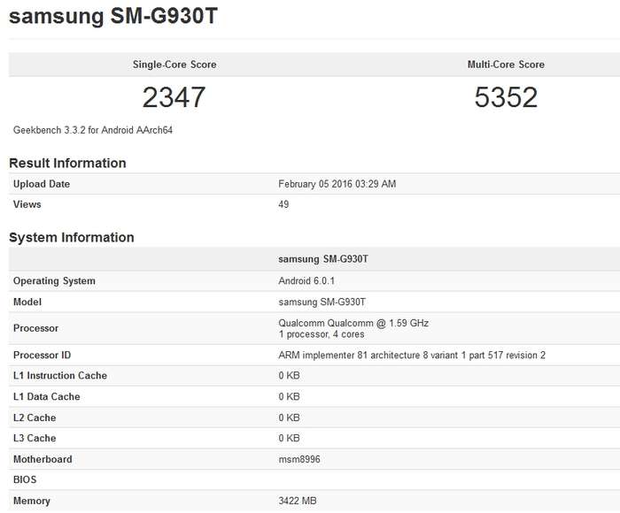Click the Motherboard value msm8996
This screenshot has width=620, height=513.
[299, 459]
